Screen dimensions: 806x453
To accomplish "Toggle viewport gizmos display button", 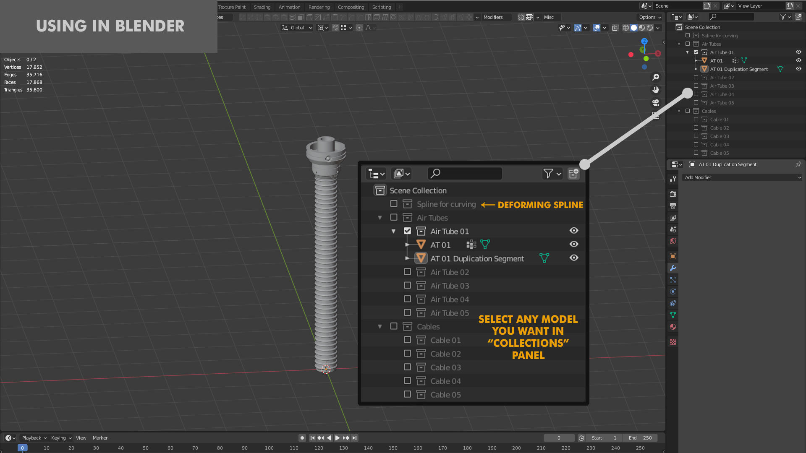I will tap(578, 28).
